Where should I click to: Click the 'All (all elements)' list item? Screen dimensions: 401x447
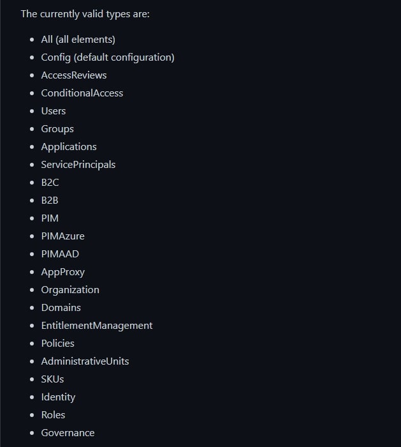pos(78,40)
